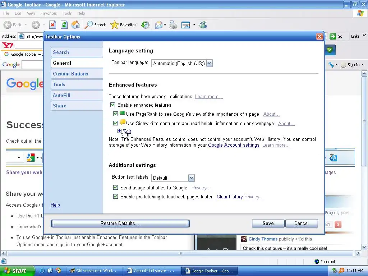
Task: Expand the Links toolbar chevron
Action: [364, 35]
